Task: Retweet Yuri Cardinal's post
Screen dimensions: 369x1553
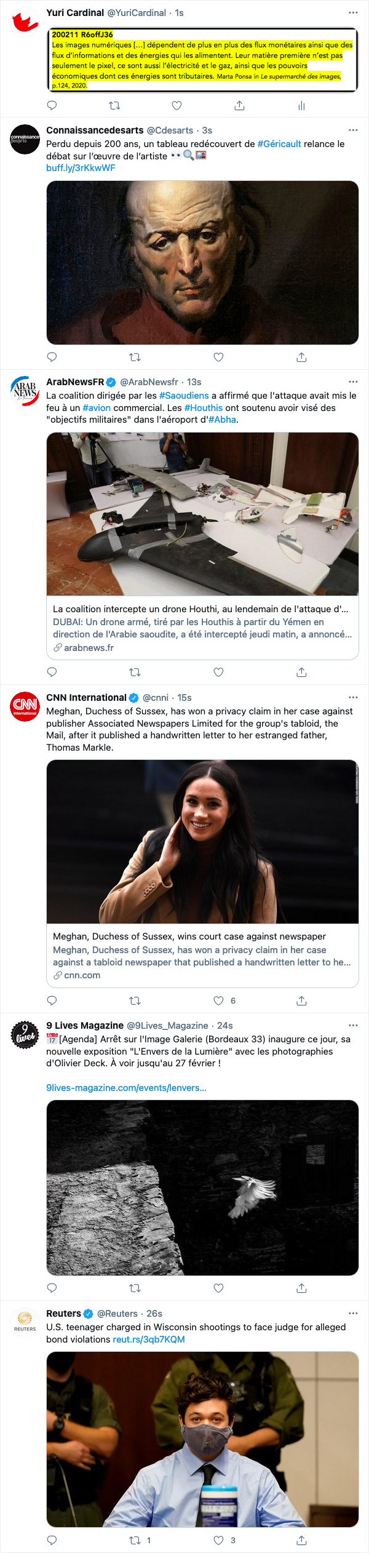Action: [x=114, y=106]
